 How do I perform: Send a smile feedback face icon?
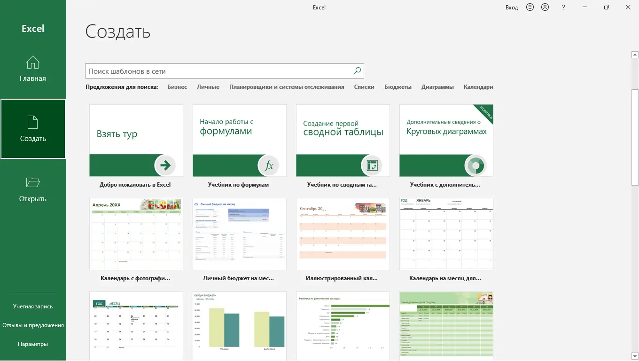click(530, 7)
